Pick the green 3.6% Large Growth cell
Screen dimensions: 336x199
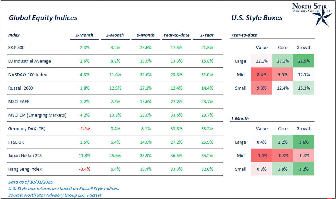304,142
